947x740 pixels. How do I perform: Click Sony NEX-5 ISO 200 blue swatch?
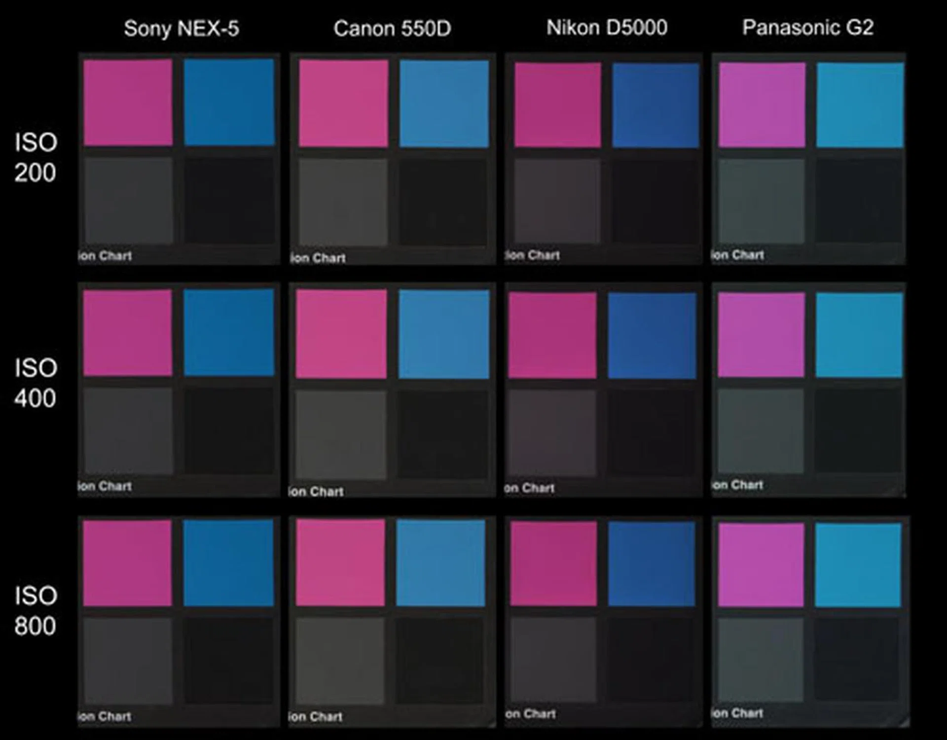point(229,103)
